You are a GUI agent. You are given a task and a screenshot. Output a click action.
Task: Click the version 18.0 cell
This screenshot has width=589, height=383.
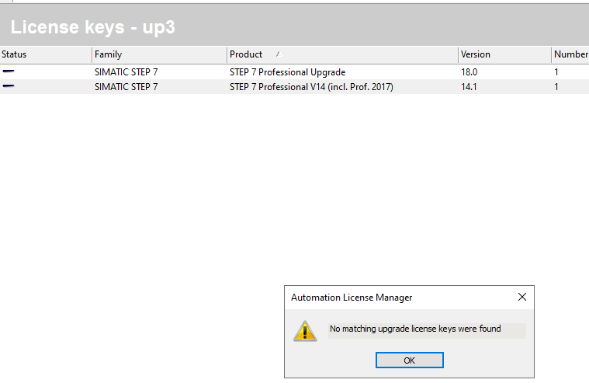coord(471,72)
